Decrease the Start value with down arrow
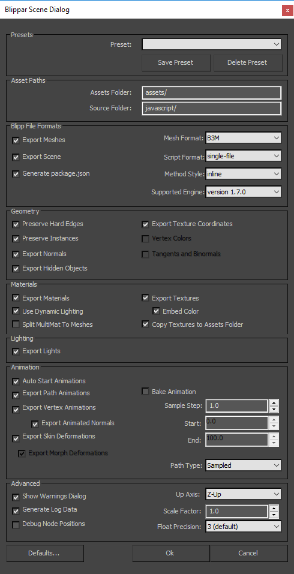294x574 pixels. pyautogui.click(x=274, y=426)
